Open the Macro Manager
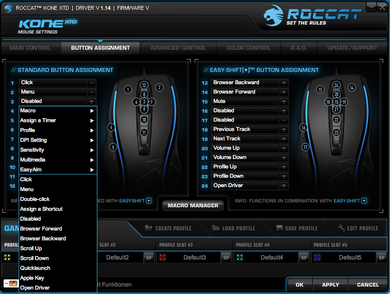390x294 pixels. coord(193,205)
